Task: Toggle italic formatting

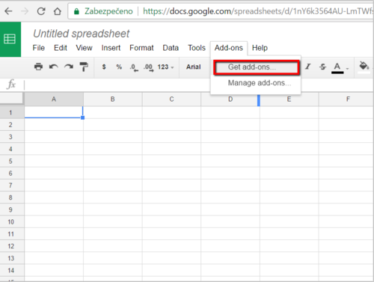Action: [x=308, y=67]
